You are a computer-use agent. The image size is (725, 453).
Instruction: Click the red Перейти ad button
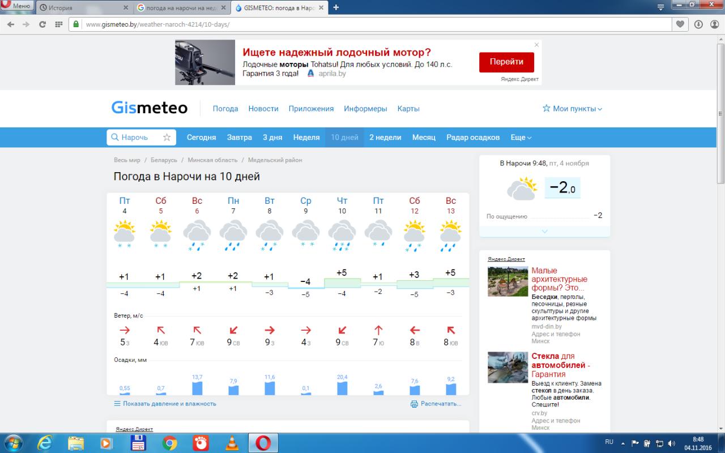coord(506,62)
